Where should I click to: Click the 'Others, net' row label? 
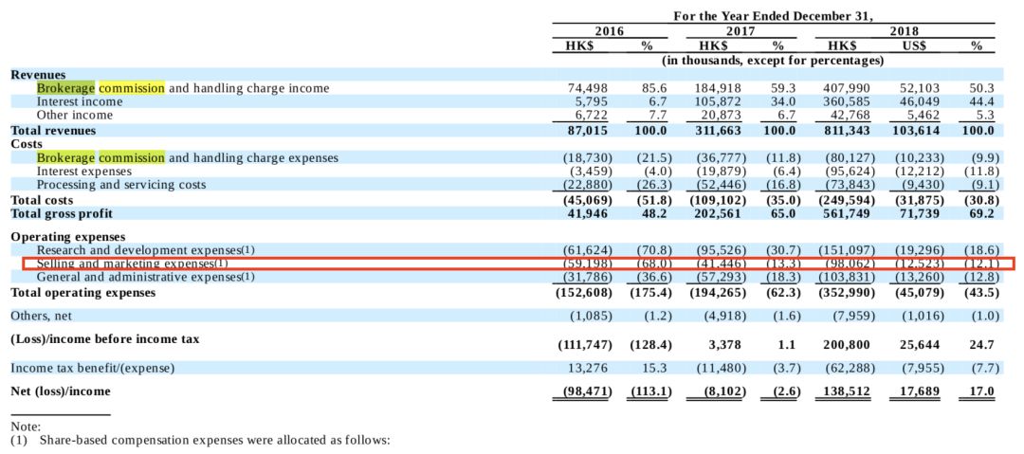coord(42,316)
